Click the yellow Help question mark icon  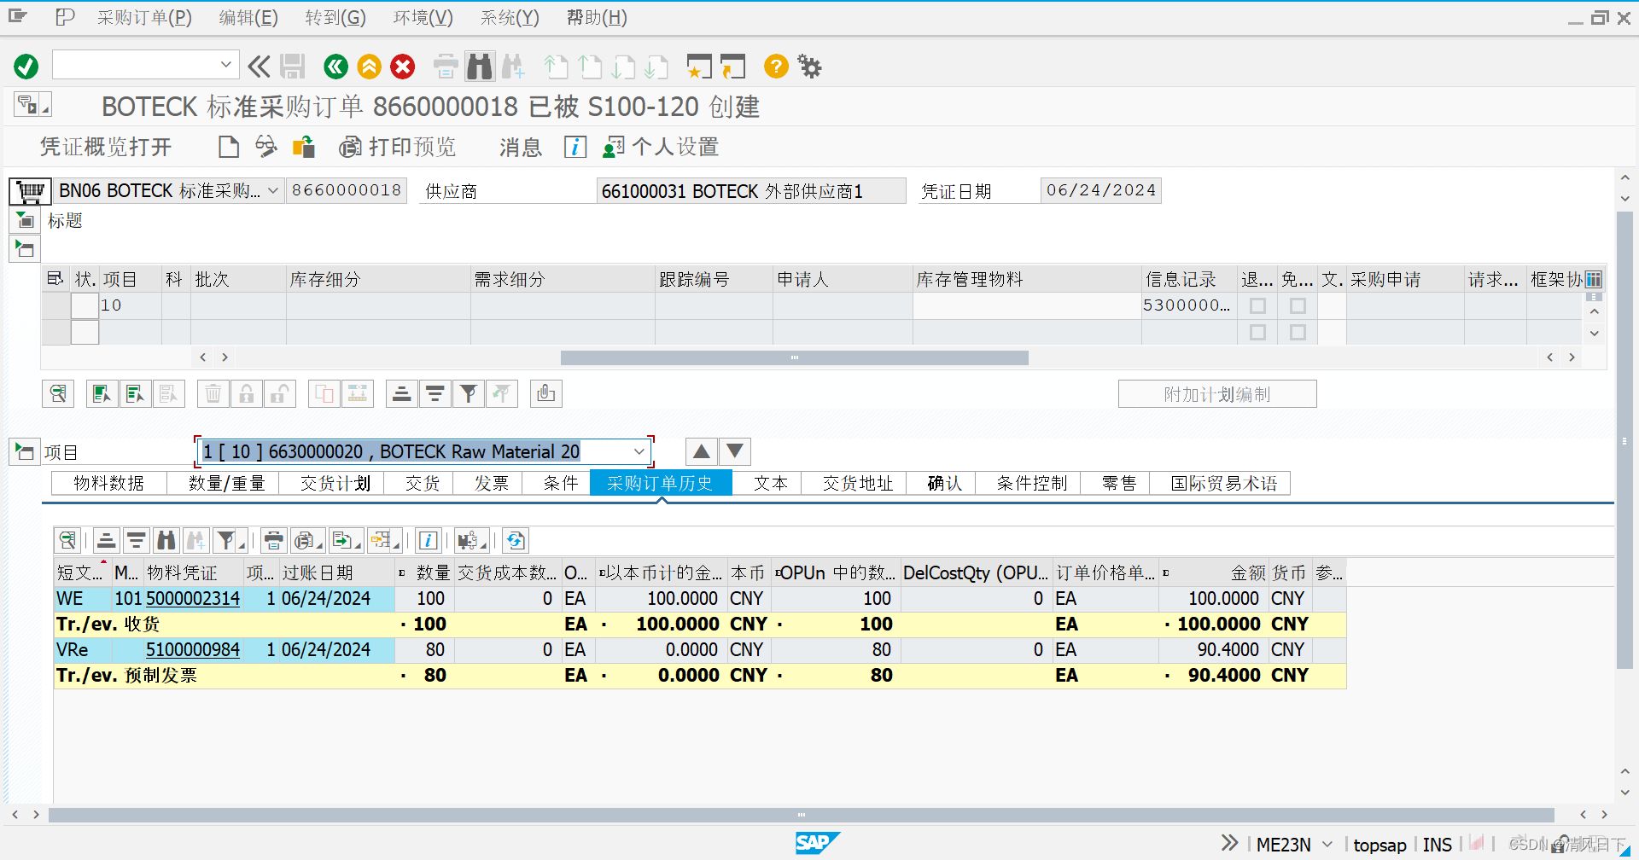[776, 67]
